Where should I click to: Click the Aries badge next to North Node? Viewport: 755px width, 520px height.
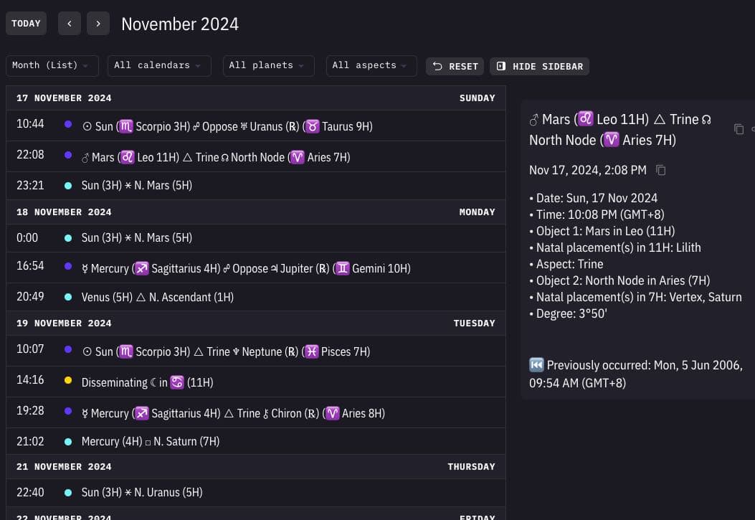pyautogui.click(x=298, y=157)
